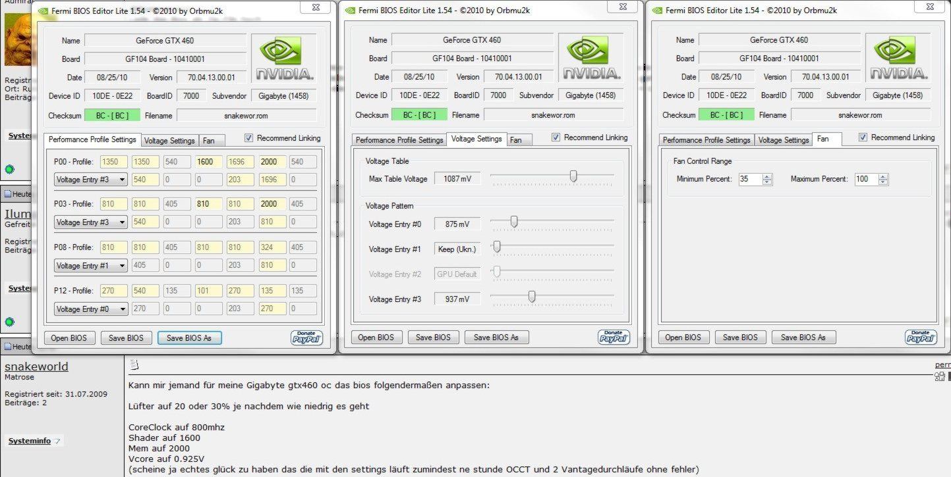
Task: Toggle Recommend Linking in Performance Profile window
Action: (x=248, y=138)
